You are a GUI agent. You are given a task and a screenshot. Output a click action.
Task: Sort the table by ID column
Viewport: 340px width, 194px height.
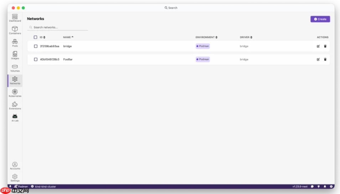tap(42, 37)
